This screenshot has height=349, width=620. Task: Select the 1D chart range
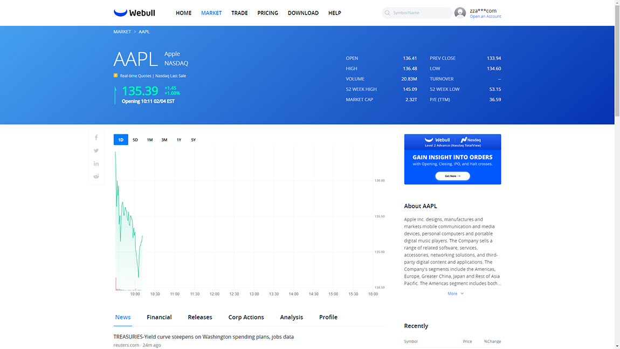pos(121,140)
